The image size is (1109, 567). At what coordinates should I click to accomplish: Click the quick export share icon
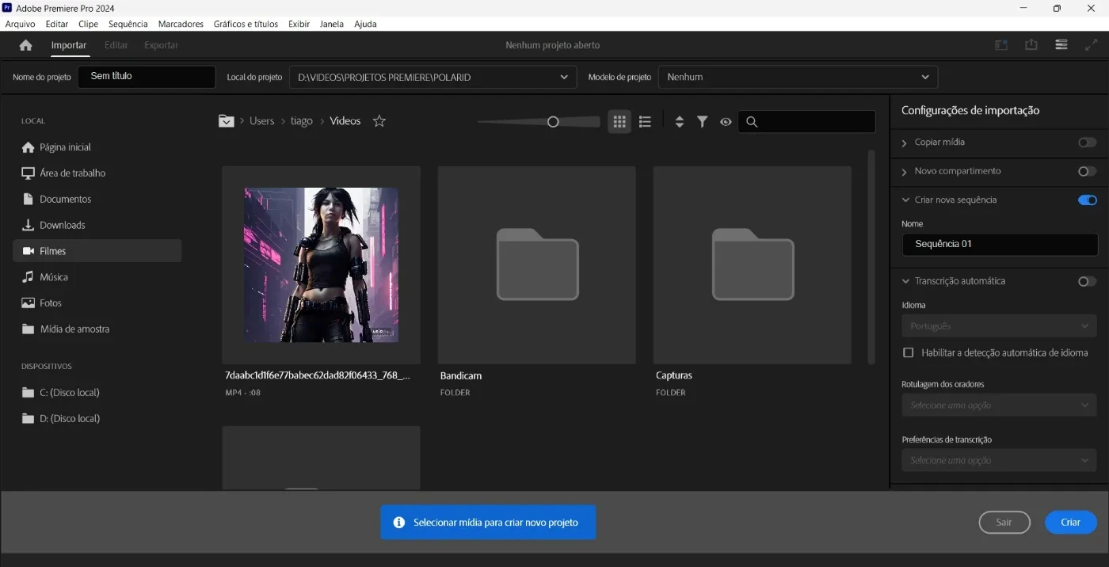point(1031,45)
